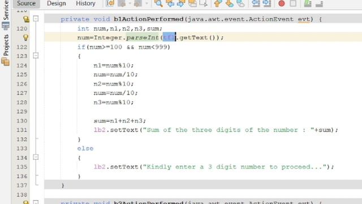Click the highlighted tf1 selection in the code

point(169,37)
